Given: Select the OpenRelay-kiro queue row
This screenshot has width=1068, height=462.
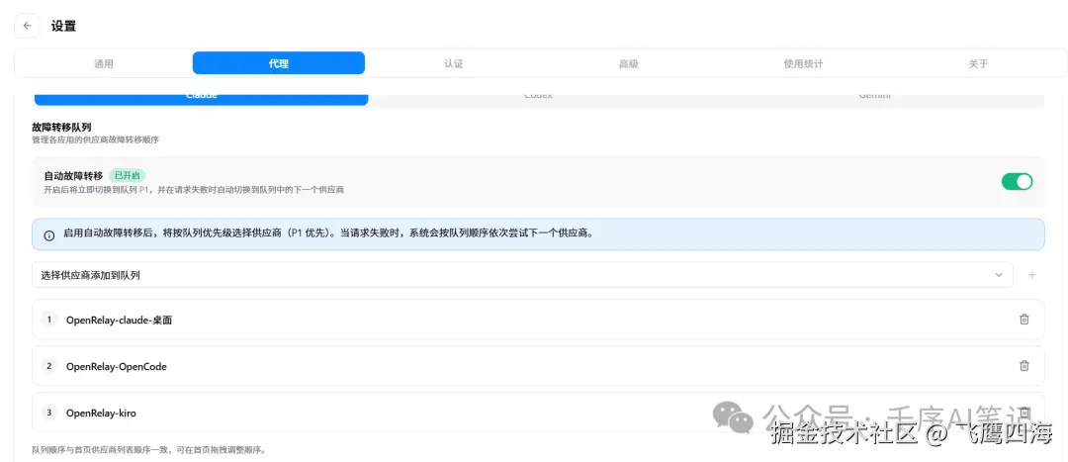Looking at the screenshot, I should coord(538,413).
